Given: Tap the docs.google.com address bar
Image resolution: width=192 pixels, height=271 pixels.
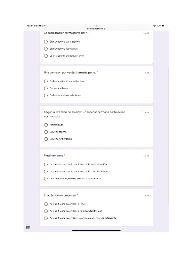Looking at the screenshot, I should 96,29.
